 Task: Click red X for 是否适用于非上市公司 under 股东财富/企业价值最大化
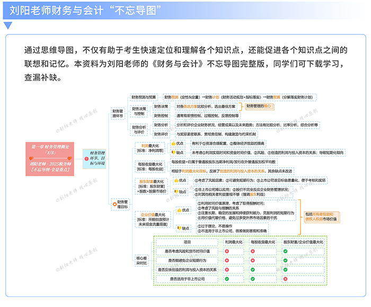(285, 279)
